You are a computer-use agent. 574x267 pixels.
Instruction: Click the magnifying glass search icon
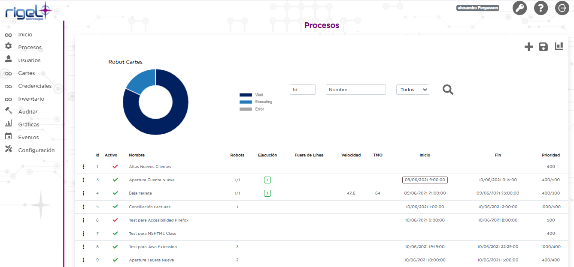pyautogui.click(x=448, y=90)
